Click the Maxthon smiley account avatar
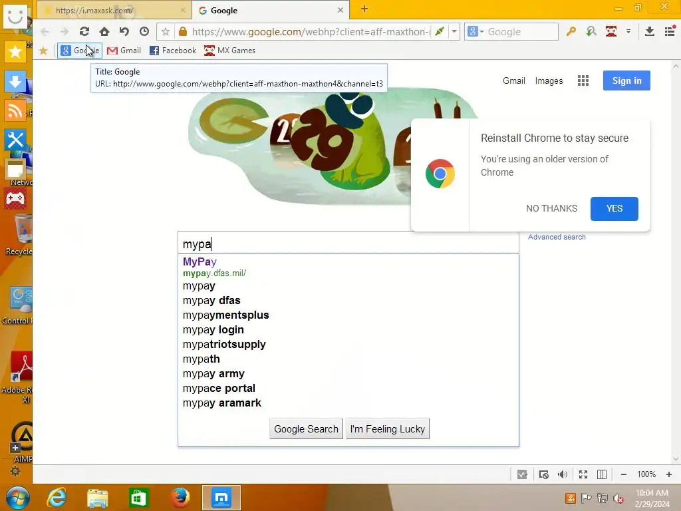Image resolution: width=681 pixels, height=511 pixels. click(x=15, y=16)
